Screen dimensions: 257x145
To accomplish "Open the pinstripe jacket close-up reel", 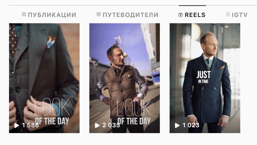I will point(44,78).
